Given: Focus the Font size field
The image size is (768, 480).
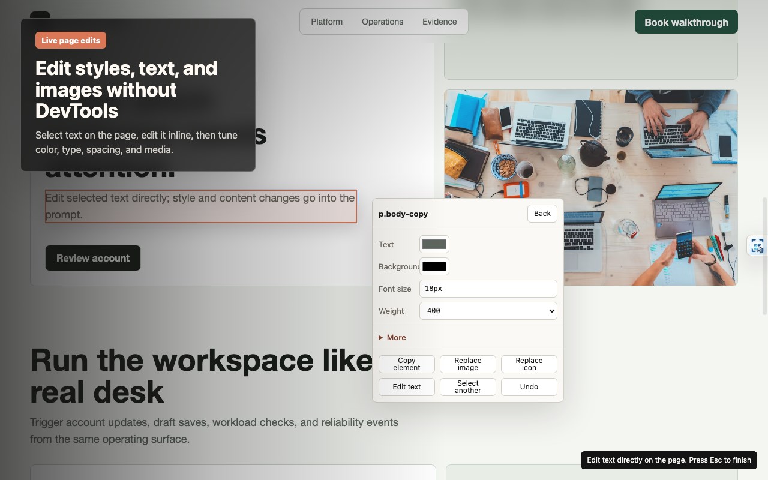Looking at the screenshot, I should [488, 289].
